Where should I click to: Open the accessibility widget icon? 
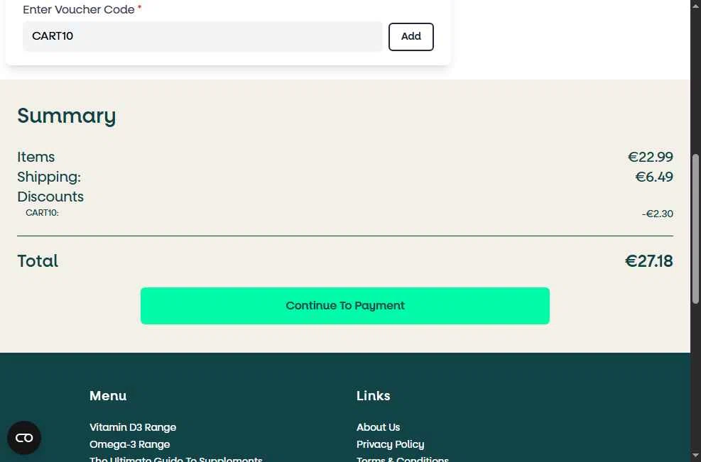pyautogui.click(x=24, y=438)
